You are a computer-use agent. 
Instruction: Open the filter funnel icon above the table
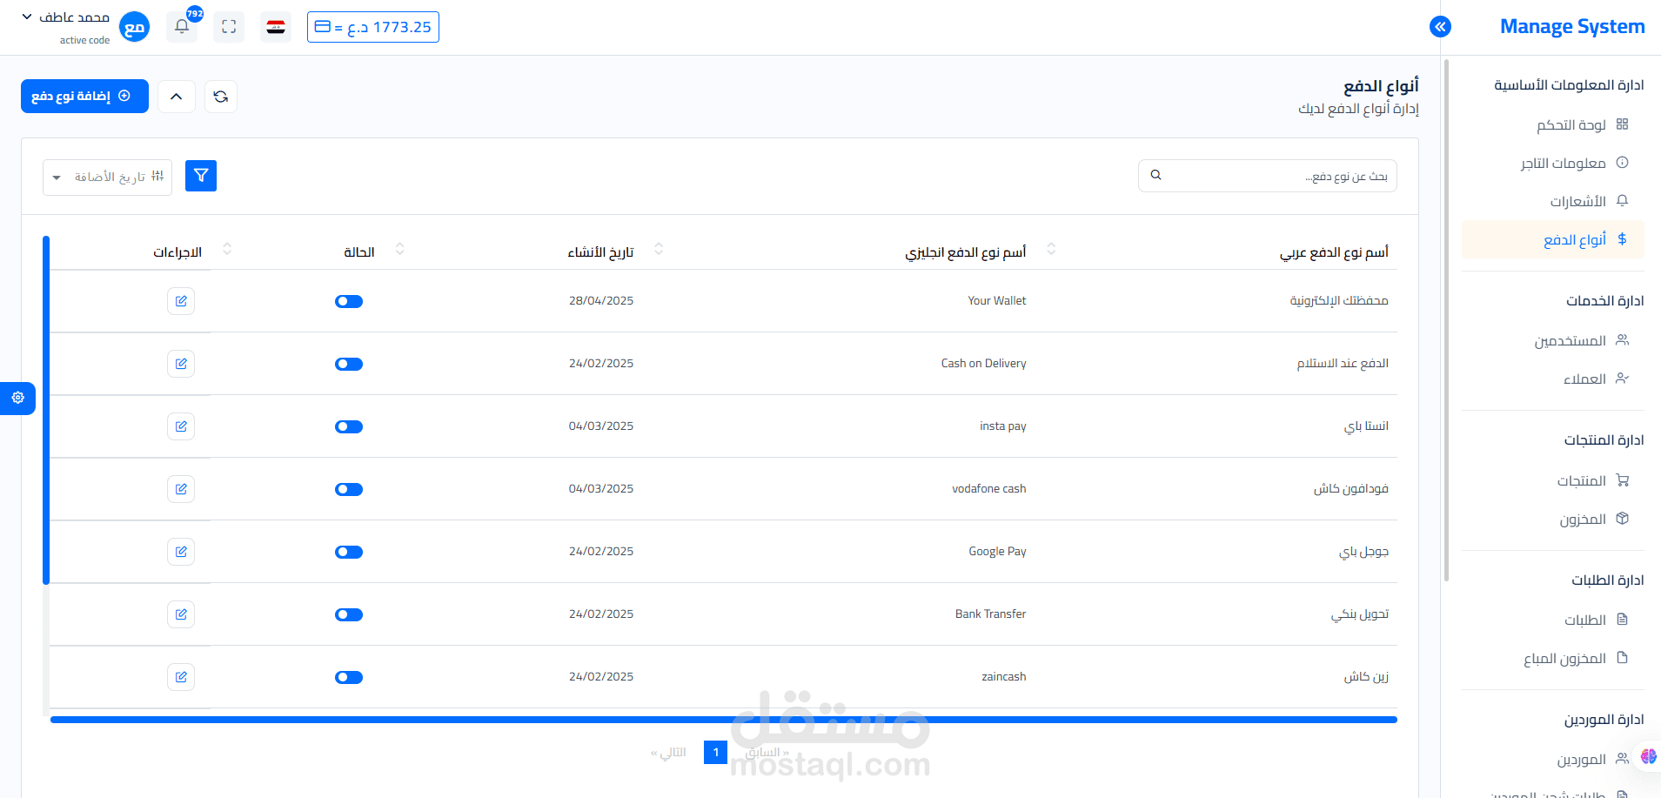point(200,175)
